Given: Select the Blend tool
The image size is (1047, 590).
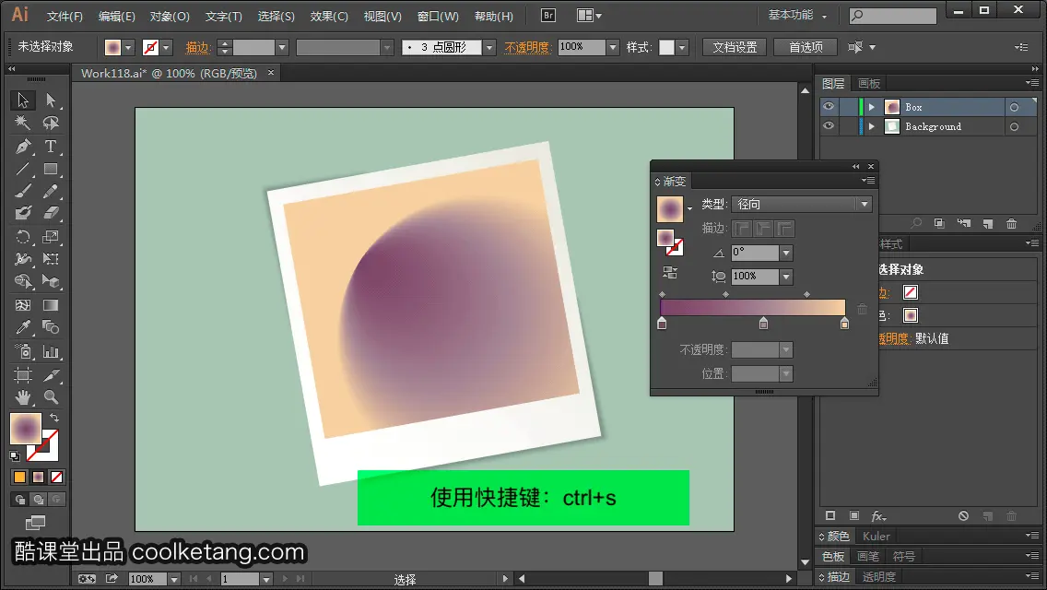Looking at the screenshot, I should point(51,327).
